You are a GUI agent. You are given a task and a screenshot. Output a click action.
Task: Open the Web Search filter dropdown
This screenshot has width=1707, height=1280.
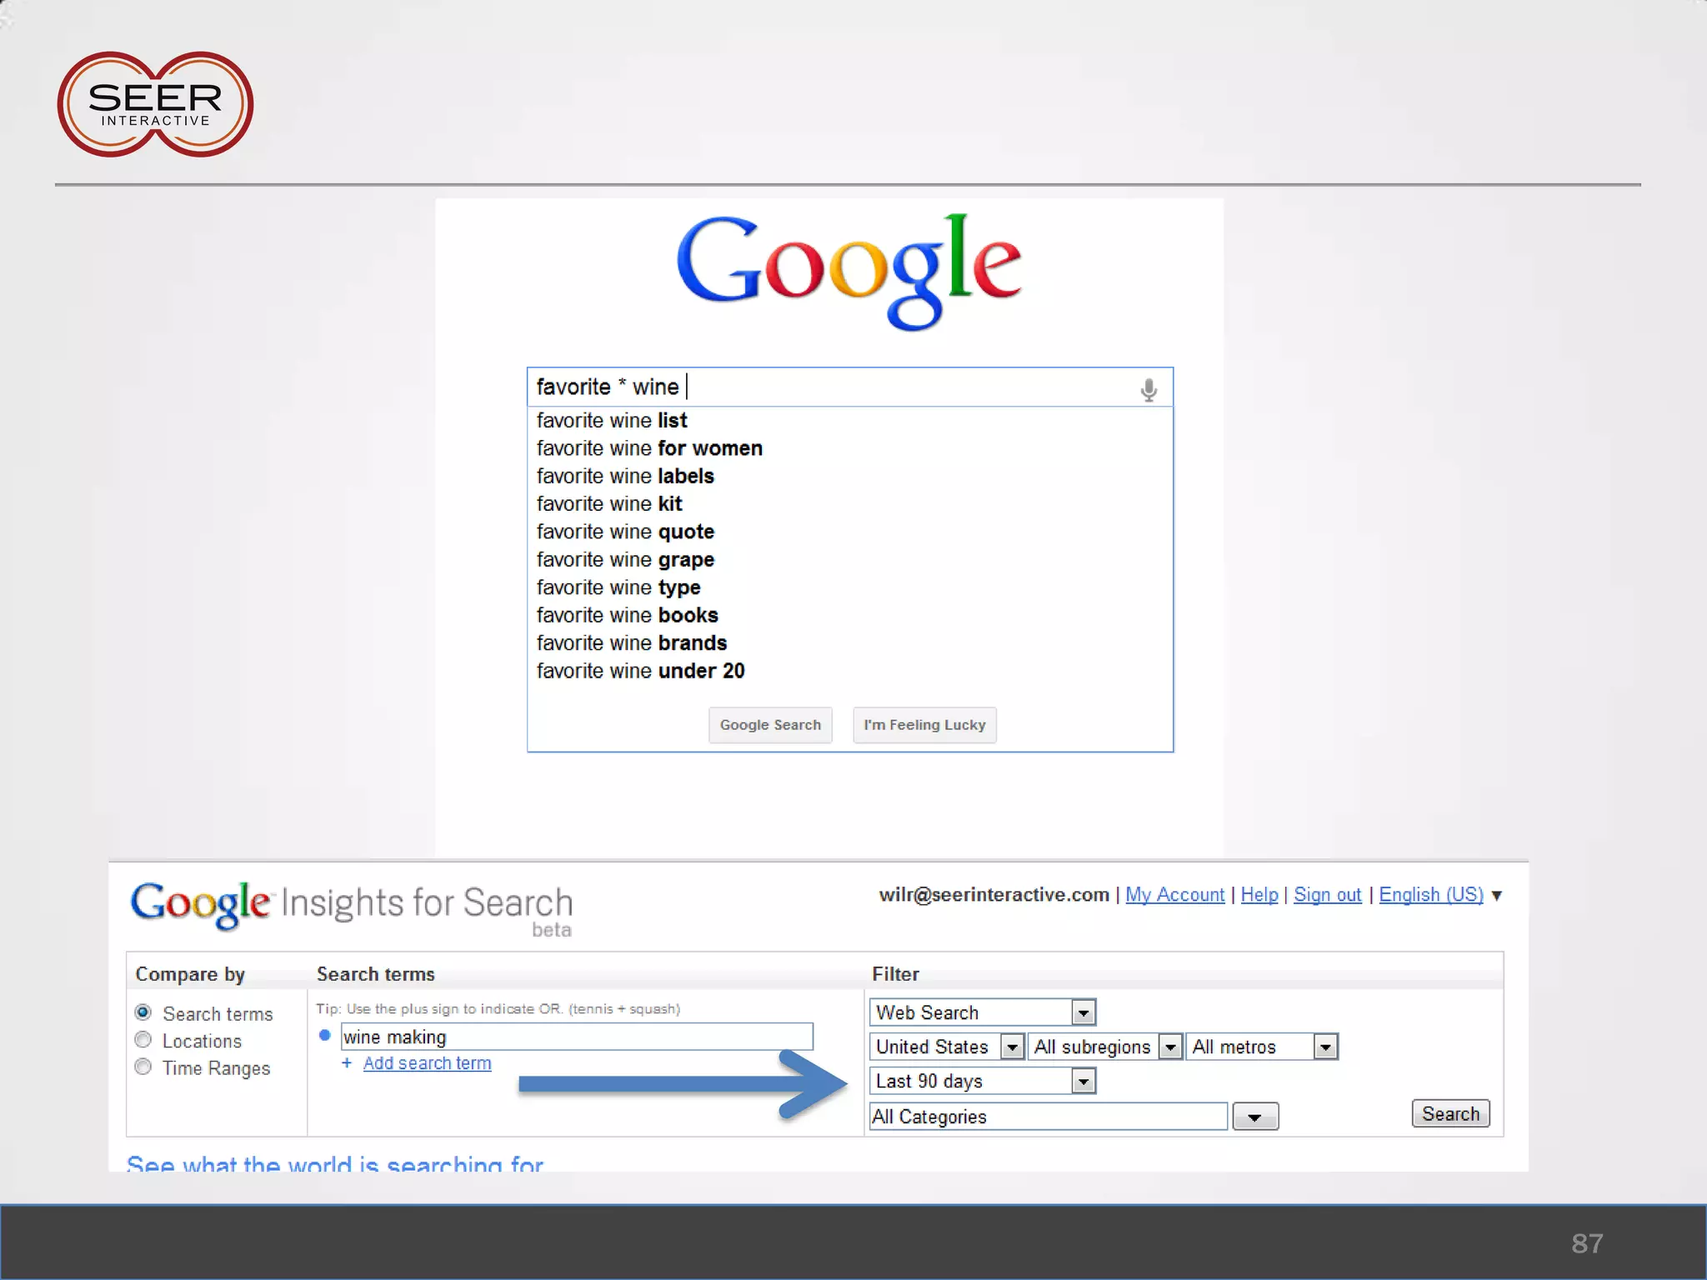(x=1083, y=1012)
